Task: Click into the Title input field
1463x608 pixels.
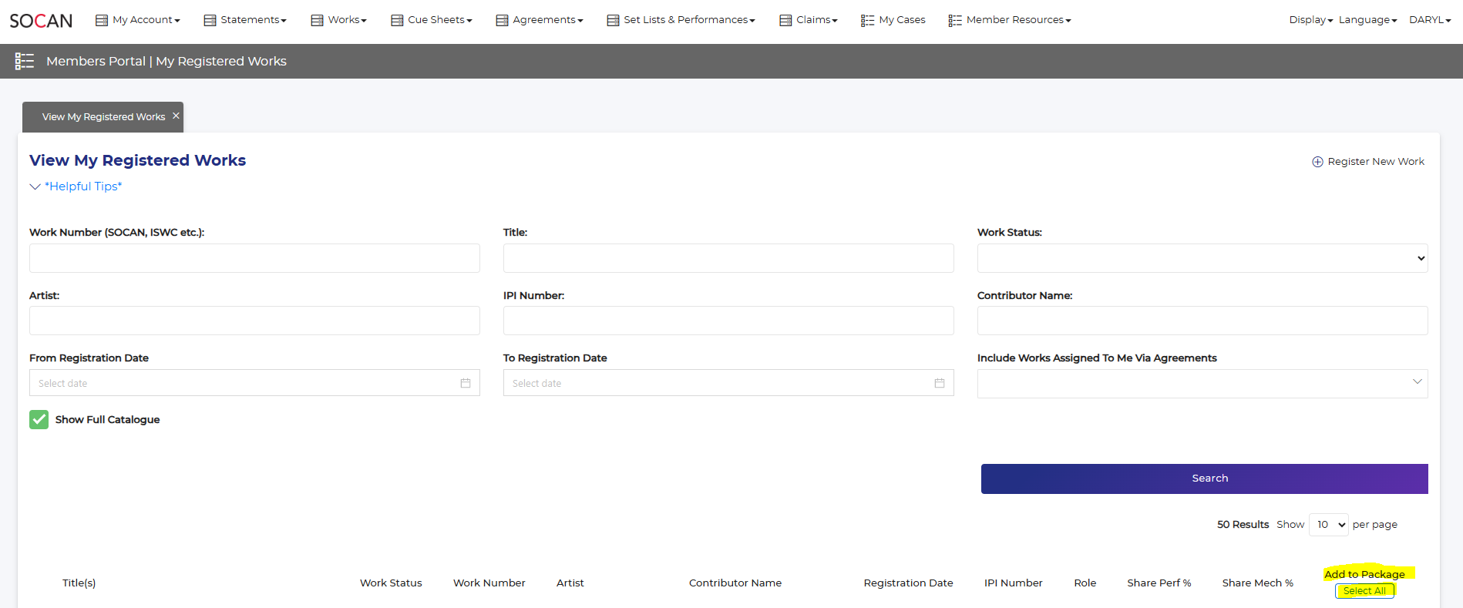Action: [x=728, y=258]
